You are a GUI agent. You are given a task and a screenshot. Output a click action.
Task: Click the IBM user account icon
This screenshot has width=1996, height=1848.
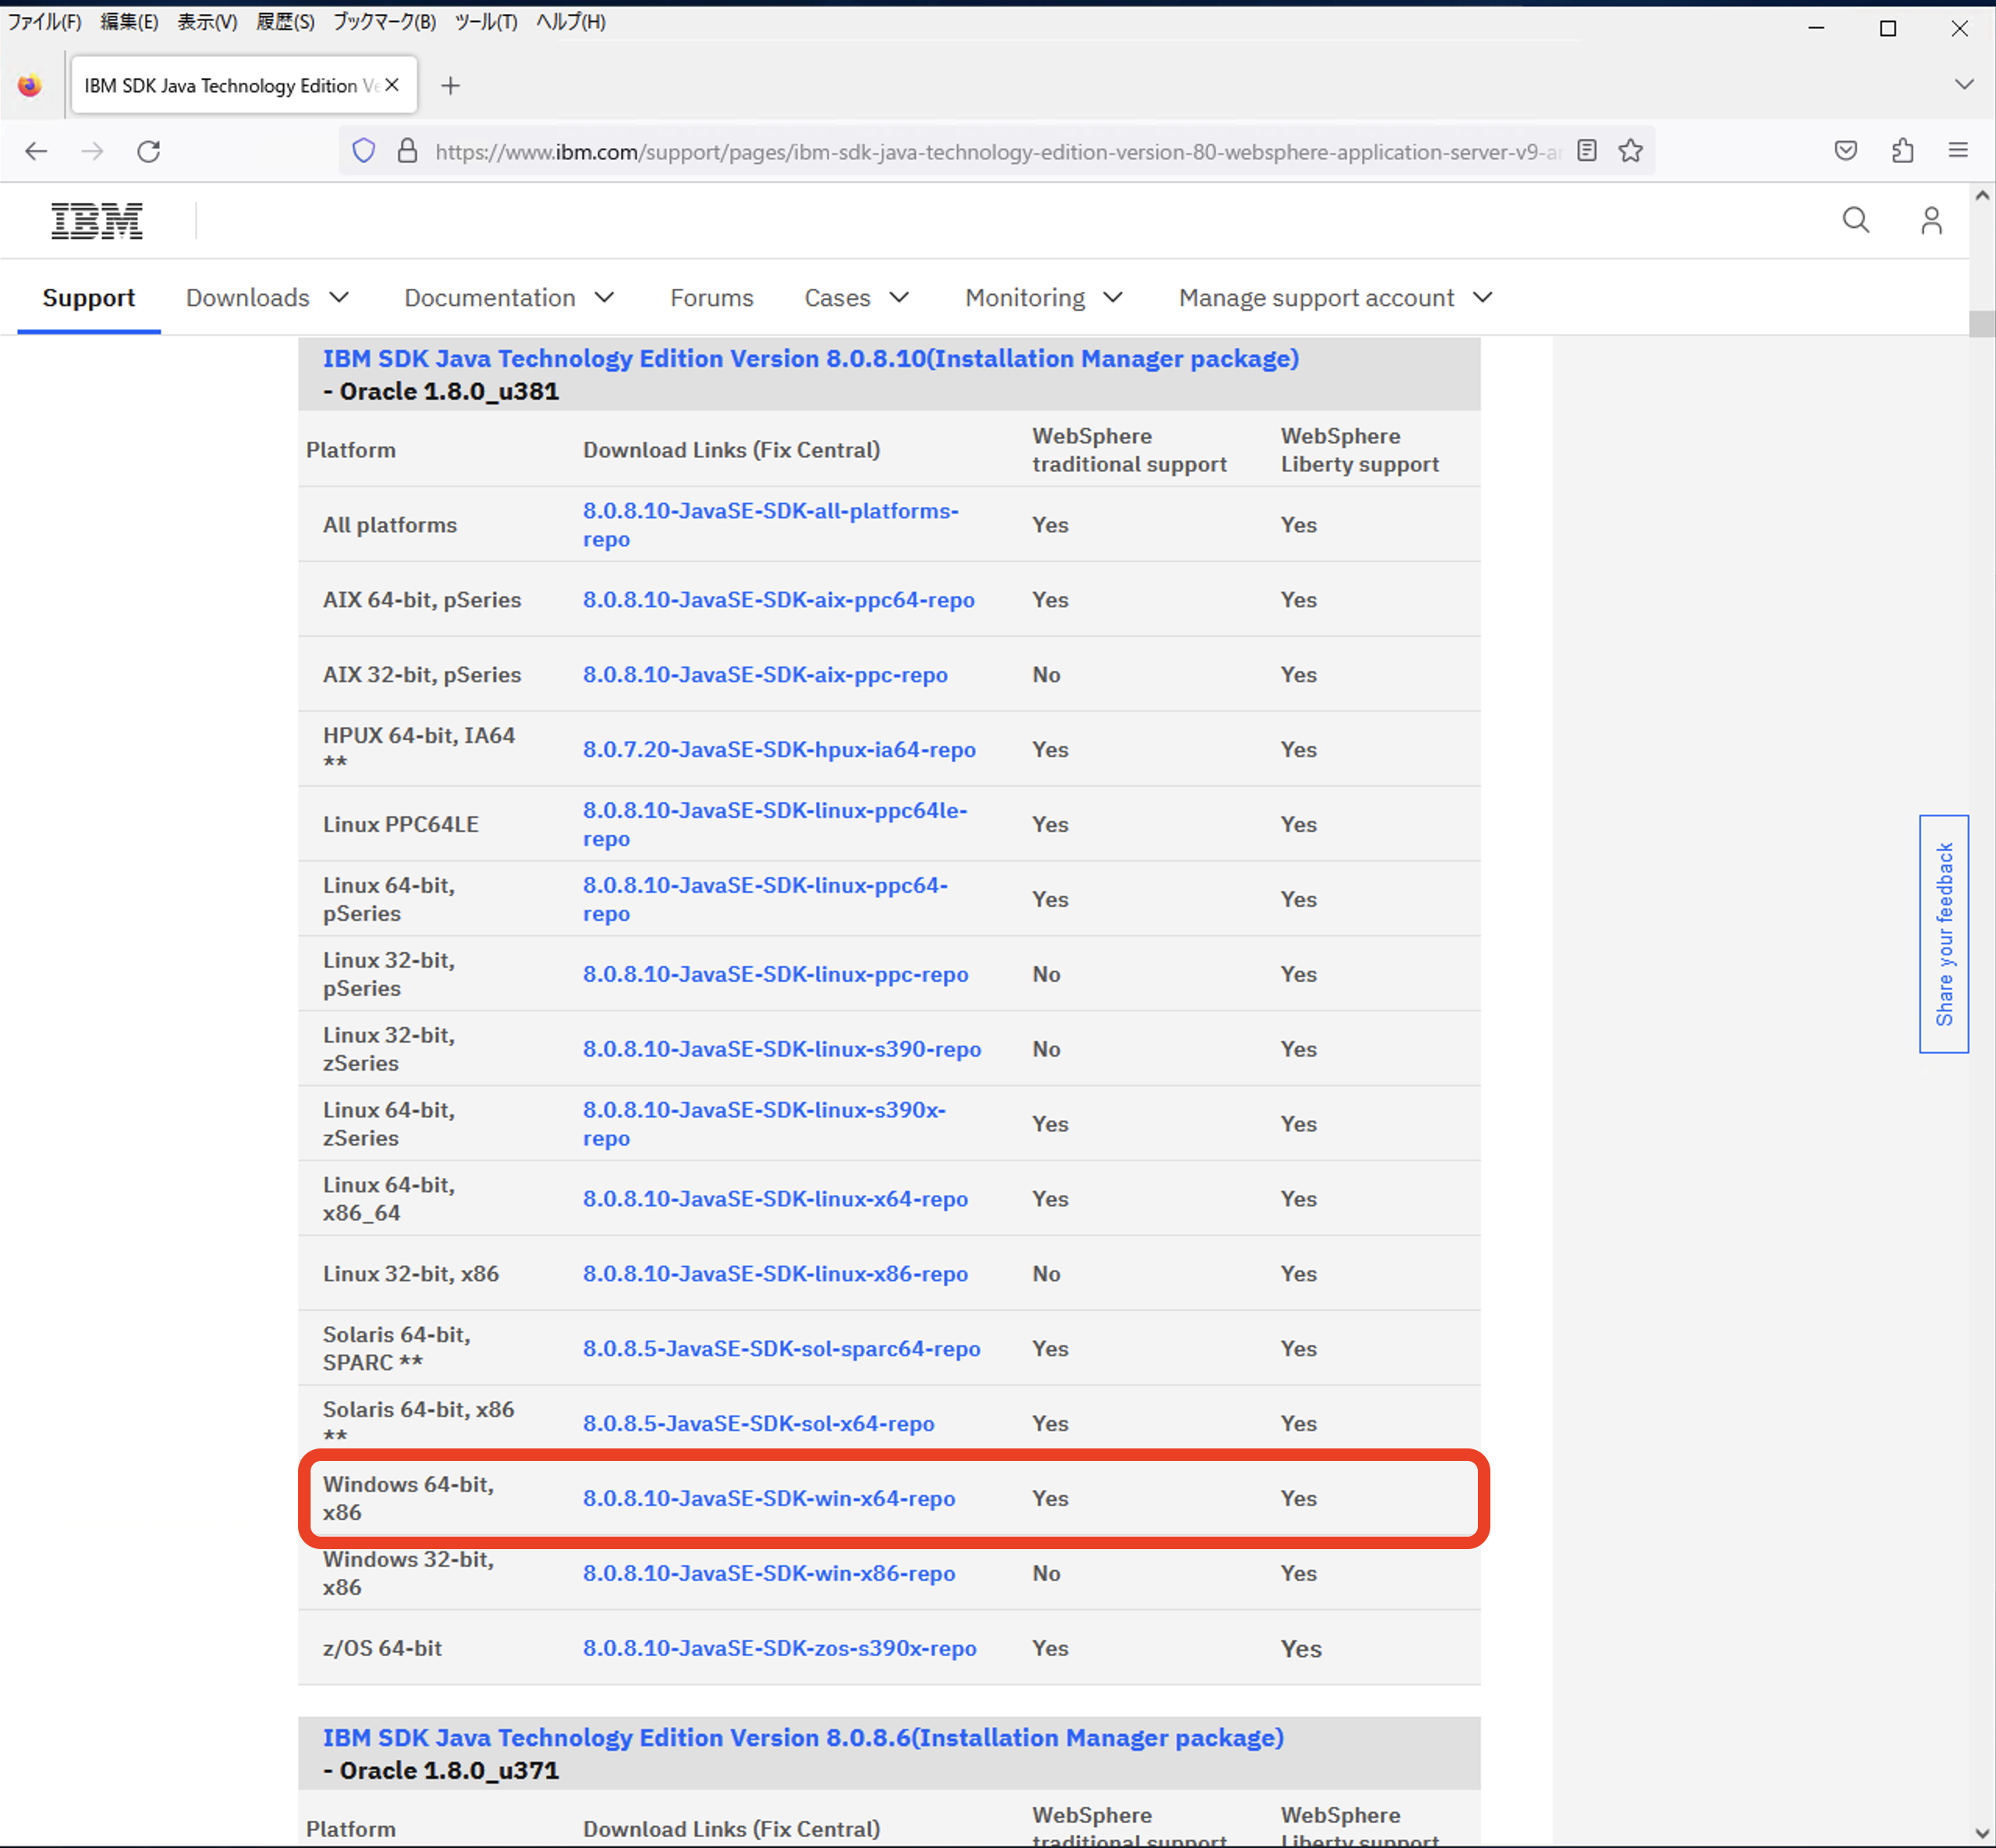[x=1931, y=220]
